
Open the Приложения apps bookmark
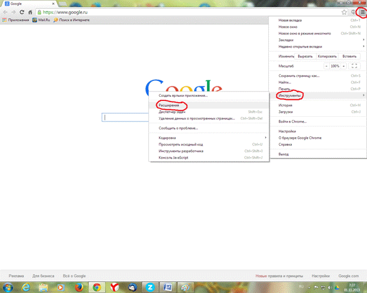coord(15,20)
